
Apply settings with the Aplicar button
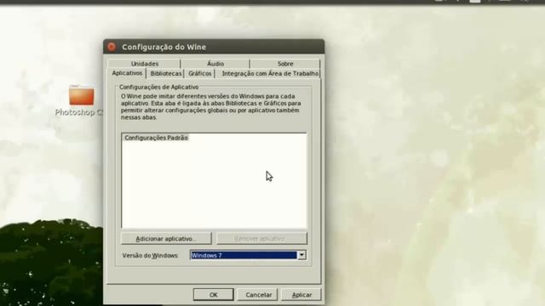[x=301, y=295]
